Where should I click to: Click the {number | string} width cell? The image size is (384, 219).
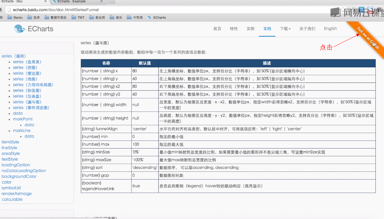pos(106,105)
